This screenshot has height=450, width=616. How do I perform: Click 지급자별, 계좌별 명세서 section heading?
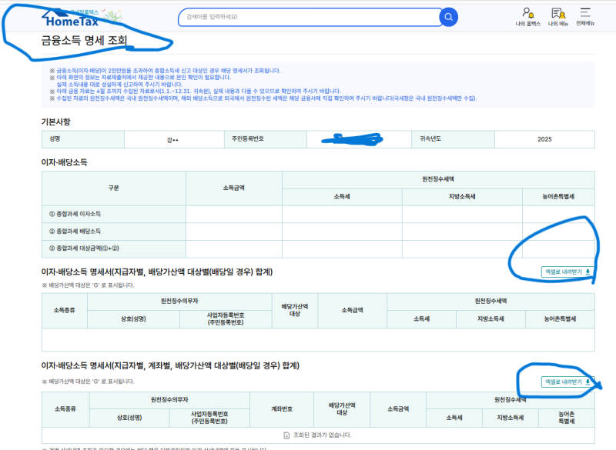click(x=170, y=365)
